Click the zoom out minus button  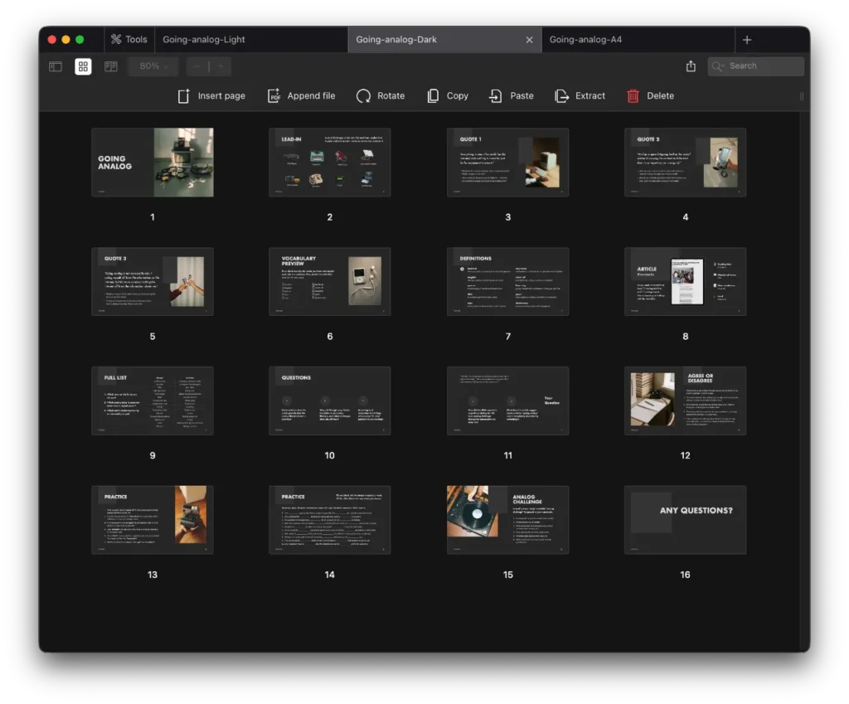tap(197, 66)
